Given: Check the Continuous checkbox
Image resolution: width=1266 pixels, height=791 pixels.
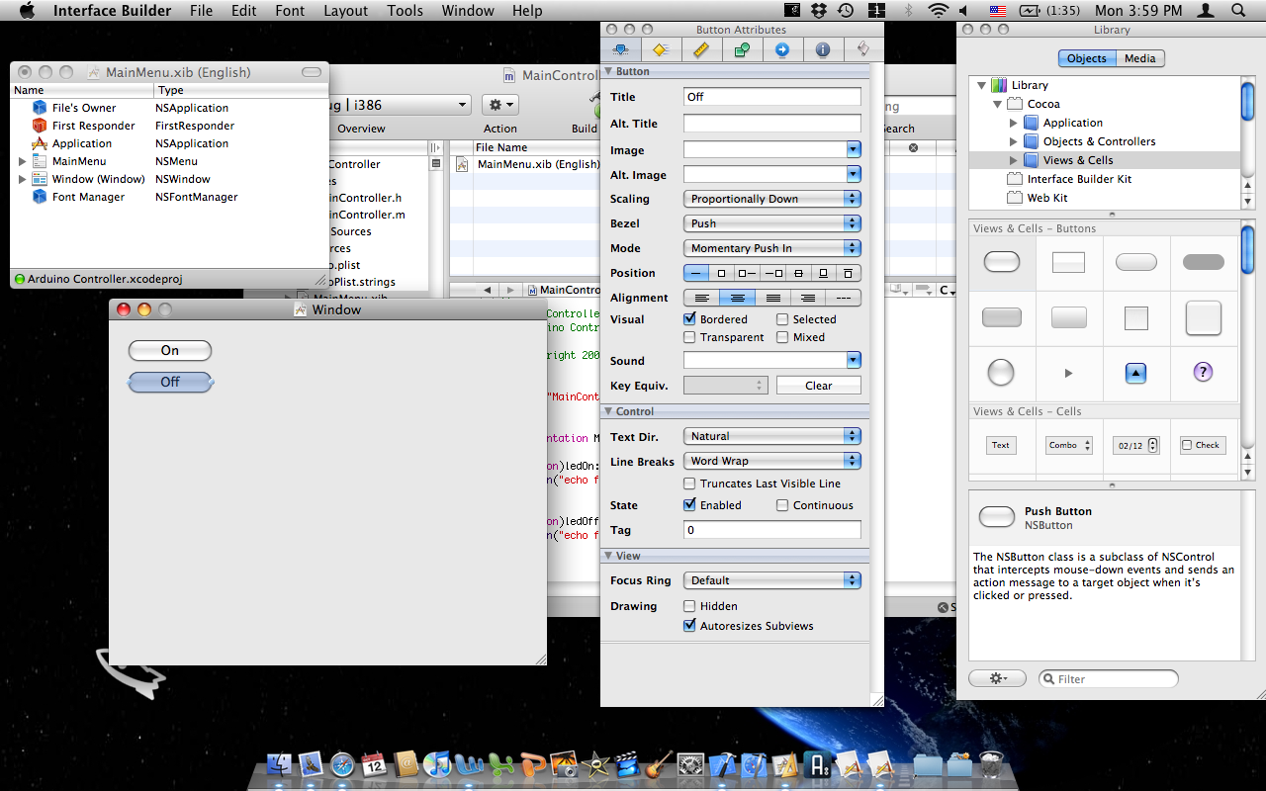Looking at the screenshot, I should pos(782,505).
